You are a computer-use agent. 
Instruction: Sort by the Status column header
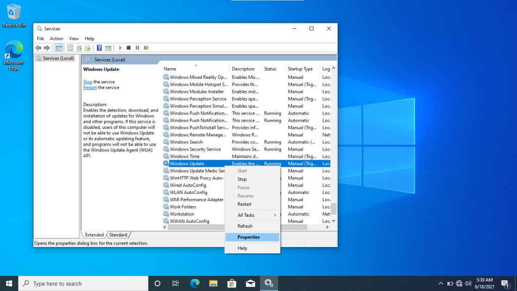pos(274,69)
